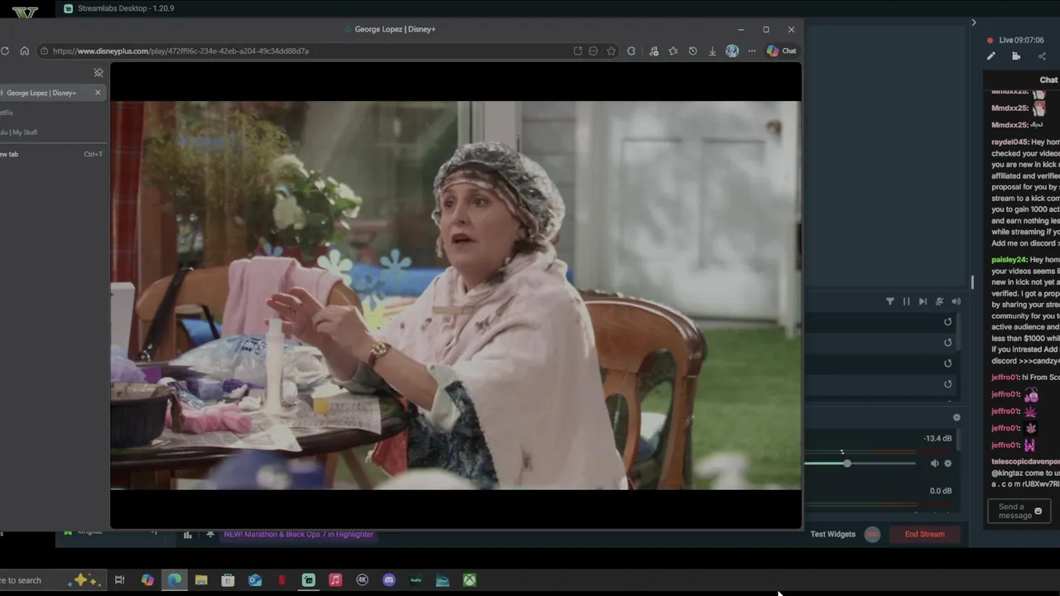The width and height of the screenshot is (1060, 596).
Task: Favorite this page with the star icon
Action: tap(611, 50)
